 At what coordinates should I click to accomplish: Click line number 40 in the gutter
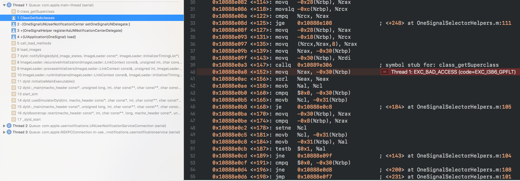pyautogui.click(x=193, y=72)
